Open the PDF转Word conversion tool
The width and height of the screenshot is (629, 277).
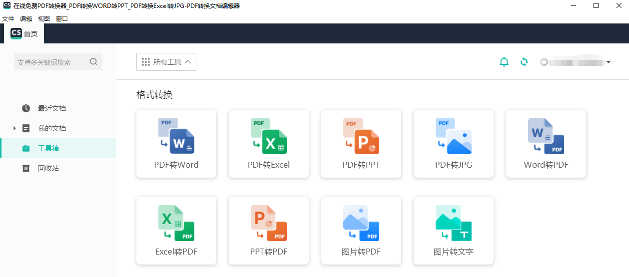(x=176, y=144)
